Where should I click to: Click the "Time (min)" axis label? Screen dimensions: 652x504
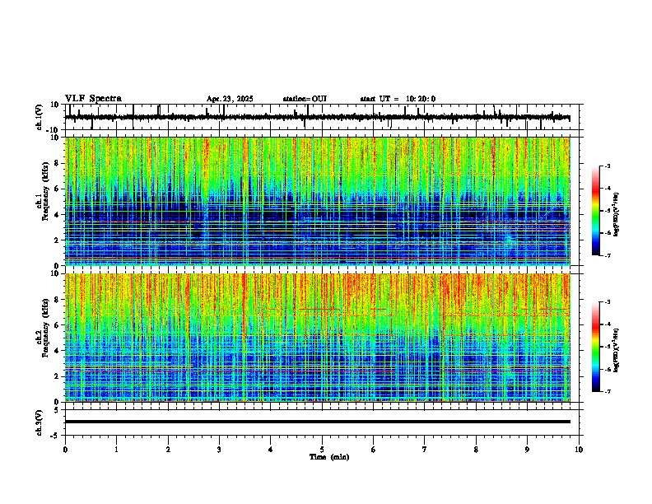click(329, 457)
